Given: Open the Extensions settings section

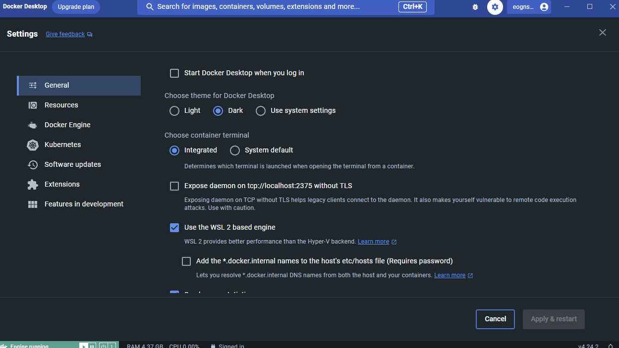Looking at the screenshot, I should coord(79,184).
